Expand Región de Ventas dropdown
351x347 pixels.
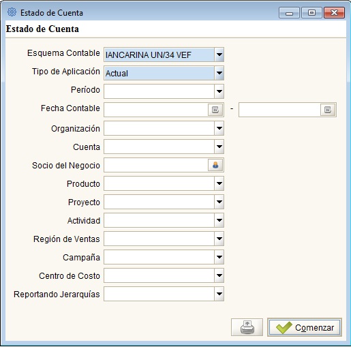coord(219,239)
